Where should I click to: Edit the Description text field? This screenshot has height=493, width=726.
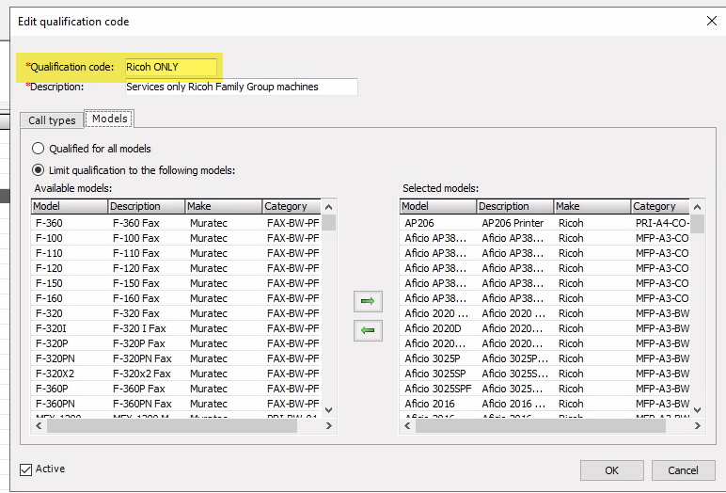tap(242, 87)
